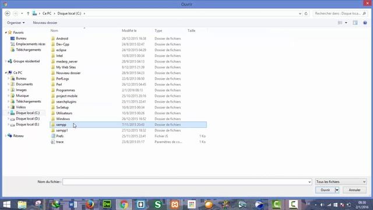Screen dimensions: 373x210
Task: Open Emplacements récents in Favoris
Action: [30, 44]
